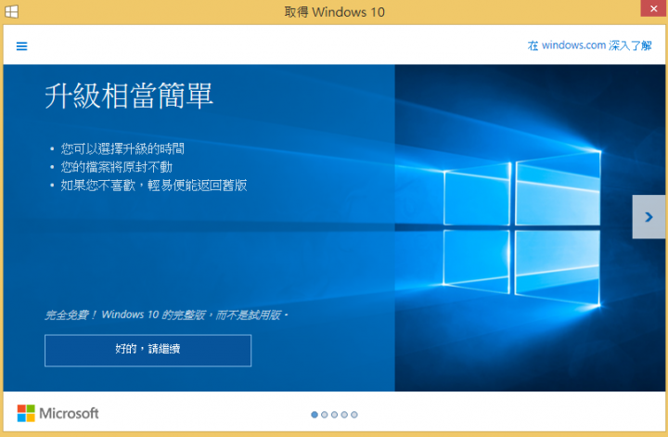Click the bullet text 您可以選擇升級的時間
Viewport: 668px width, 437px height.
pos(122,148)
